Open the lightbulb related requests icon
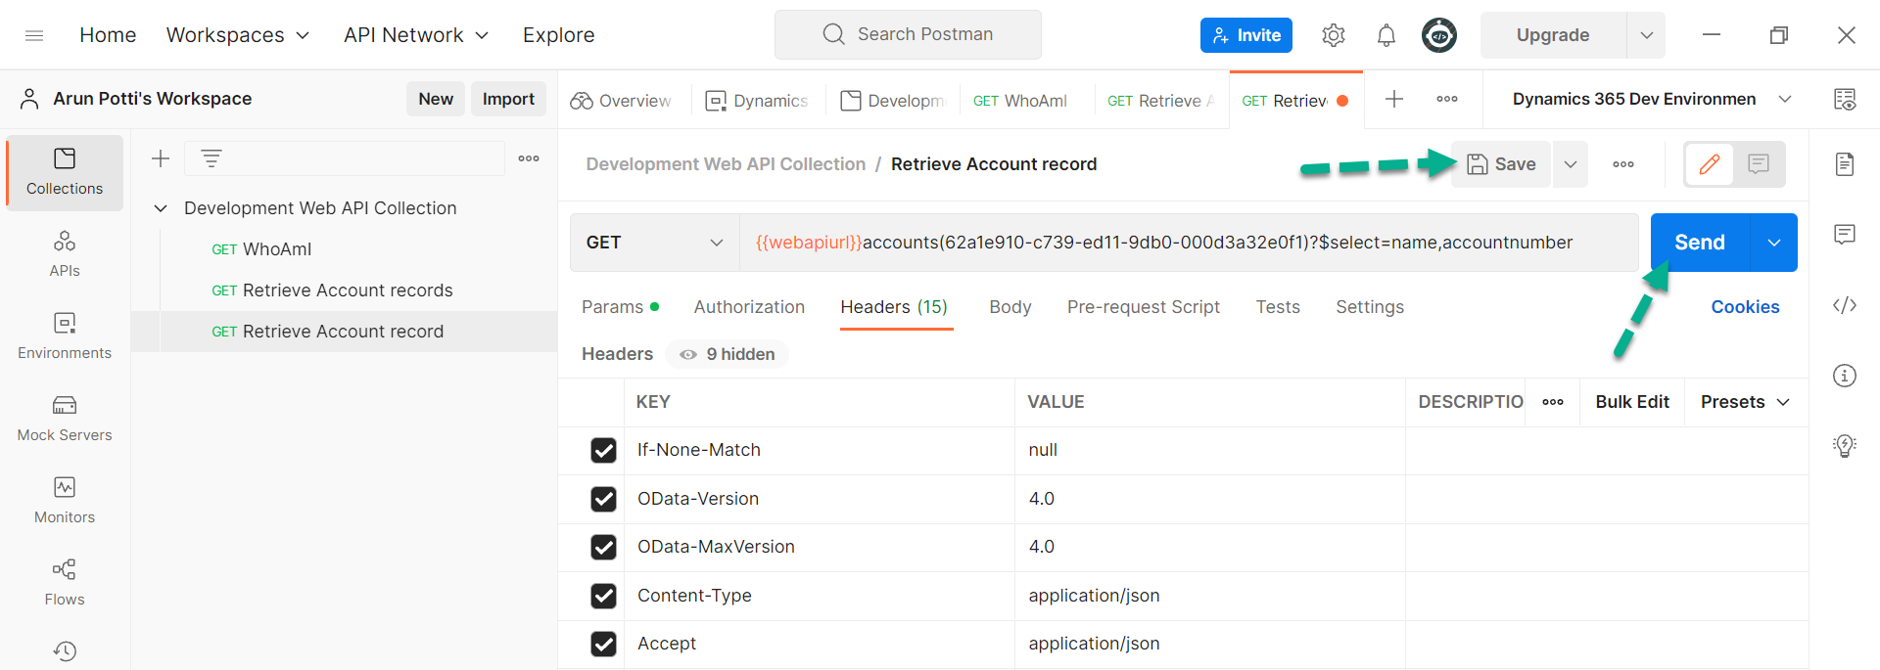The image size is (1880, 670). click(1845, 446)
